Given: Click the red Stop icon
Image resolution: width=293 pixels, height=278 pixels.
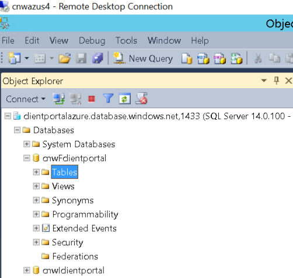Looking at the screenshot, I should (92, 99).
